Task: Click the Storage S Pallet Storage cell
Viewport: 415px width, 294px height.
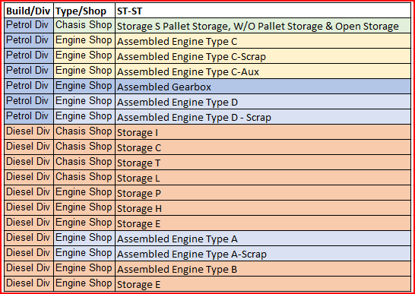Action: 263,26
